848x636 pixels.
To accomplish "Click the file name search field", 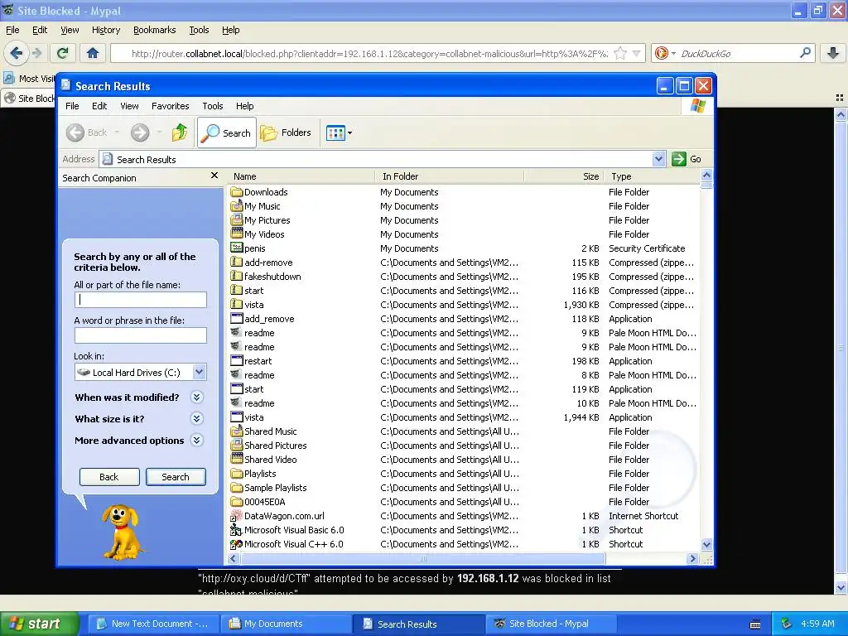I will pos(141,300).
